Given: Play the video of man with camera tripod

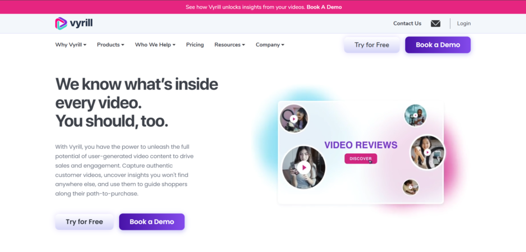Looking at the screenshot, I should click(415, 115).
